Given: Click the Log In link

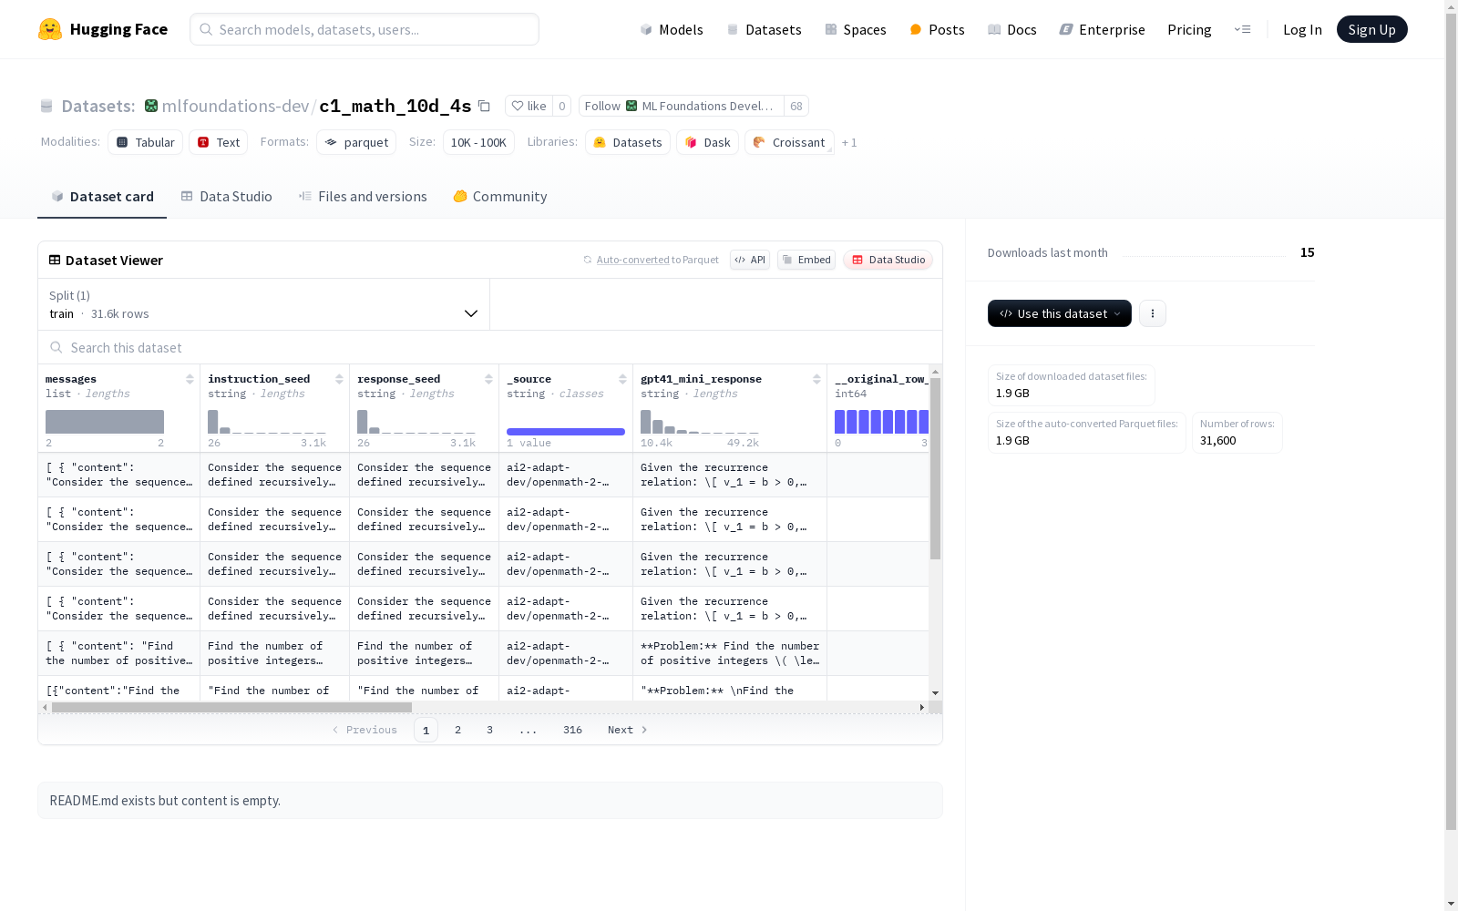Looking at the screenshot, I should [x=1302, y=29].
